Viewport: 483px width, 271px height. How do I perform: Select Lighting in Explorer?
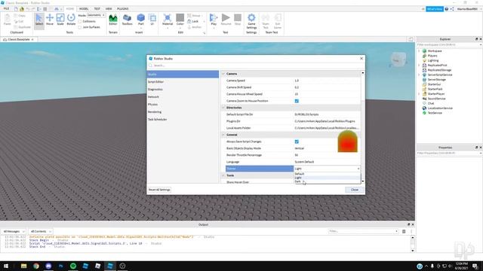432,60
